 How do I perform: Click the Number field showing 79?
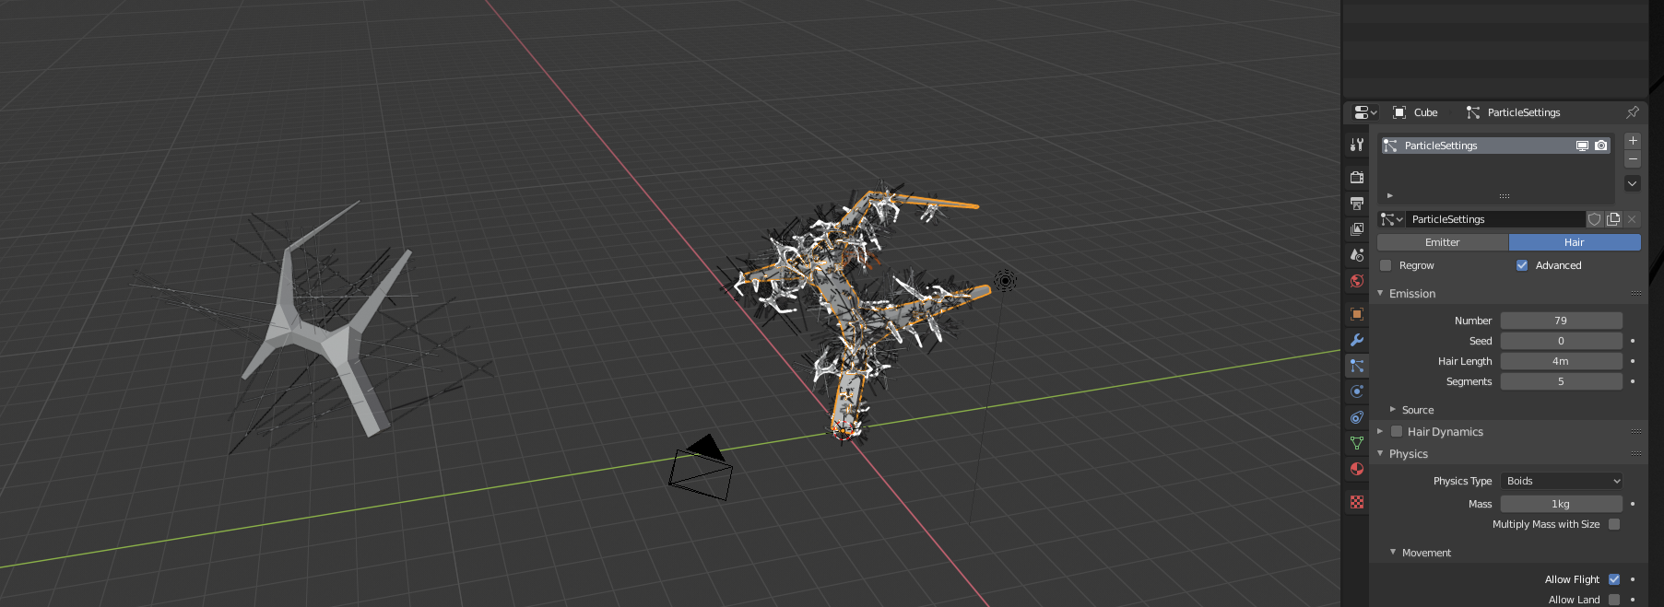[x=1562, y=321]
